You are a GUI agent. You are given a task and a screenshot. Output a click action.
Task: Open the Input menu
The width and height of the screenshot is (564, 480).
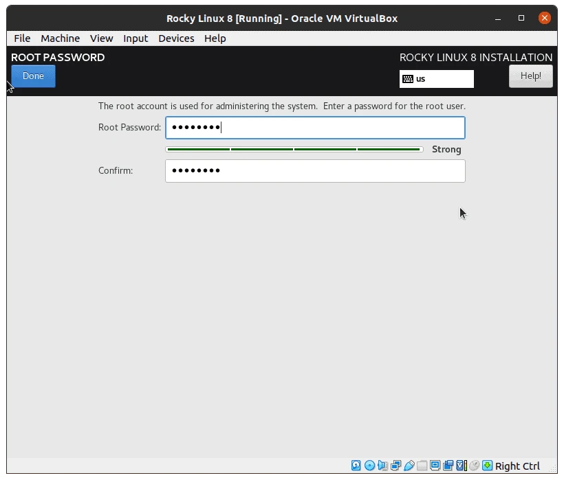[135, 38]
